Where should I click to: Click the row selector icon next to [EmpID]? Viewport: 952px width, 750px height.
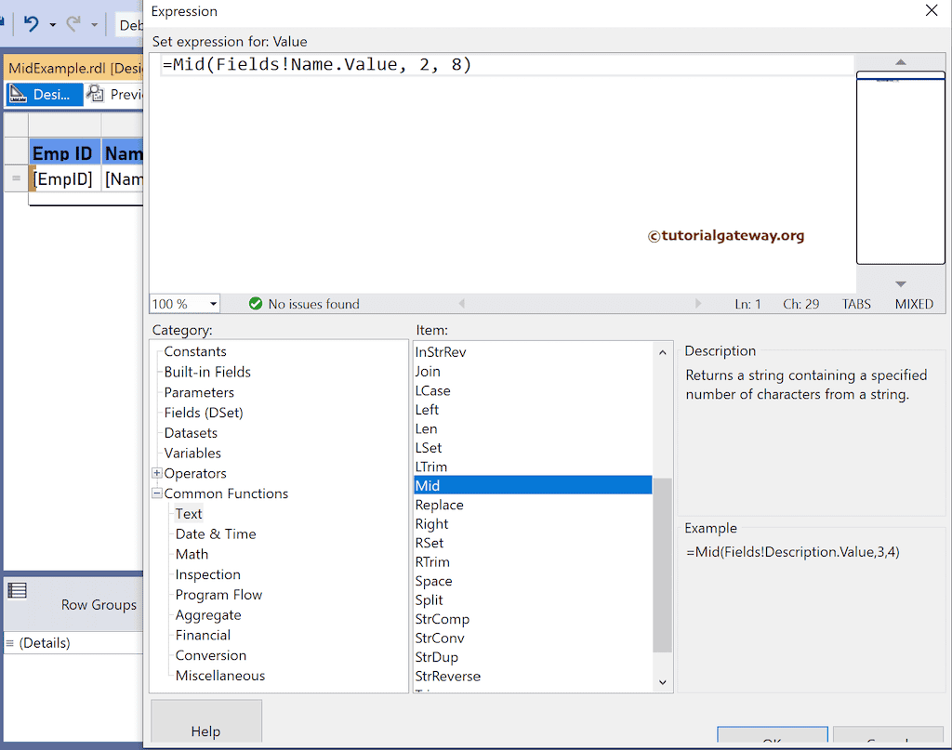click(16, 179)
